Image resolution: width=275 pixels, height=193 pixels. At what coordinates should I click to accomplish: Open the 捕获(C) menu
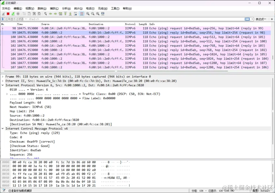[54, 8]
